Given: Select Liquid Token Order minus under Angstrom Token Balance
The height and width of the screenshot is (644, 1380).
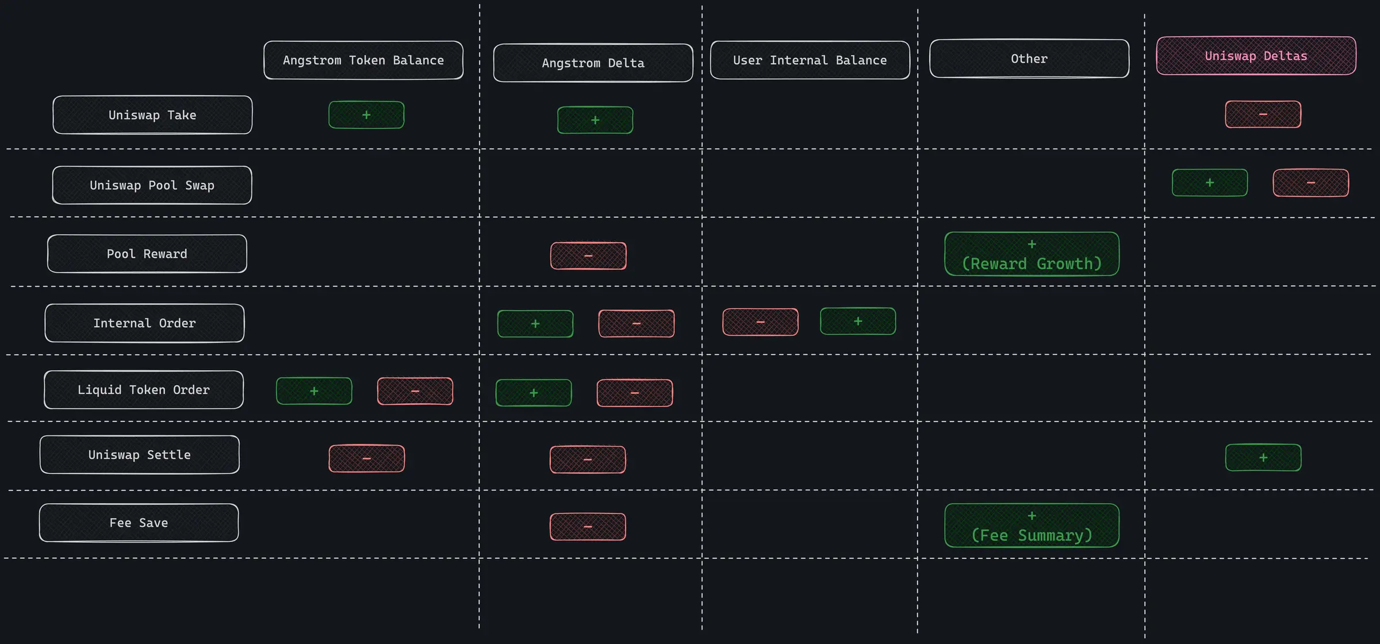Looking at the screenshot, I should pos(415,391).
